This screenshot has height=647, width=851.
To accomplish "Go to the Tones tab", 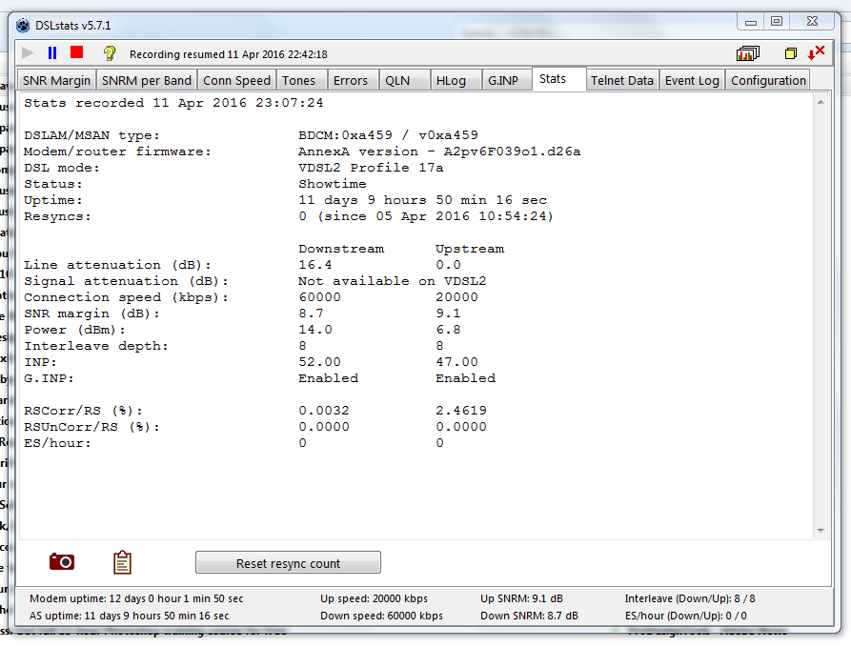I will 299,81.
